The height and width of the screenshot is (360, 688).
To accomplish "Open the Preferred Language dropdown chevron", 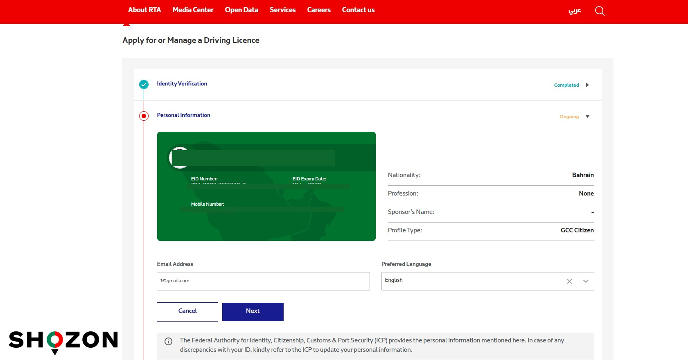I will 586,281.
